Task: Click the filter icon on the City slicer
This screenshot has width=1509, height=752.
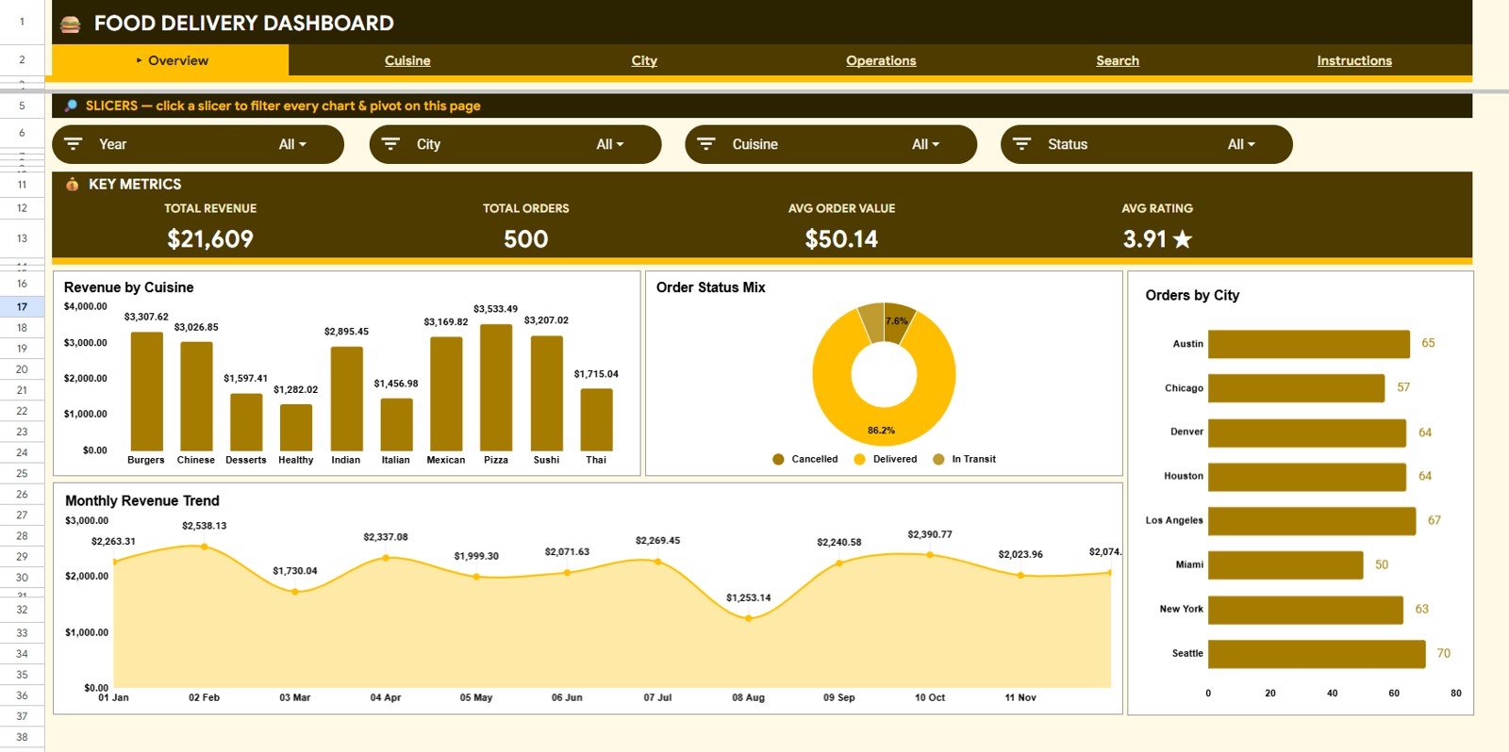Action: (x=390, y=144)
